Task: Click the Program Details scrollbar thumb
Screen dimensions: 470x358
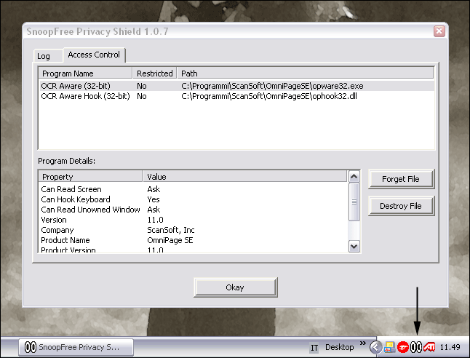Action: click(354, 202)
